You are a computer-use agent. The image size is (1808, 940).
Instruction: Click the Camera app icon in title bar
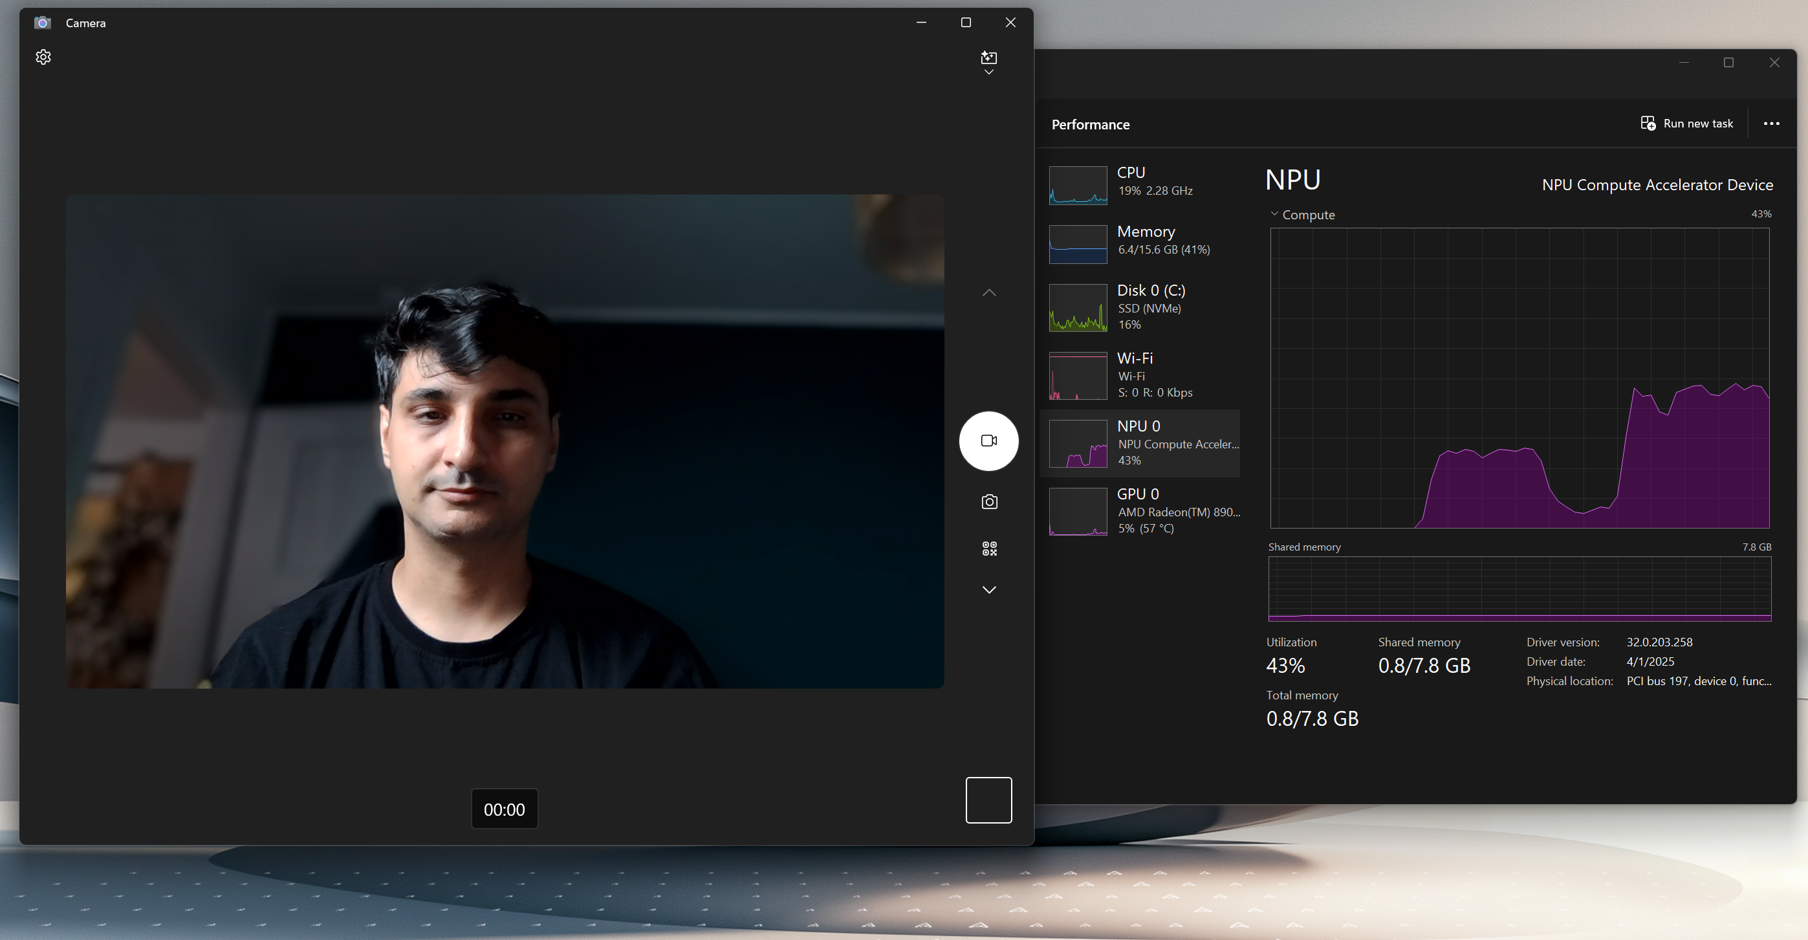point(43,23)
